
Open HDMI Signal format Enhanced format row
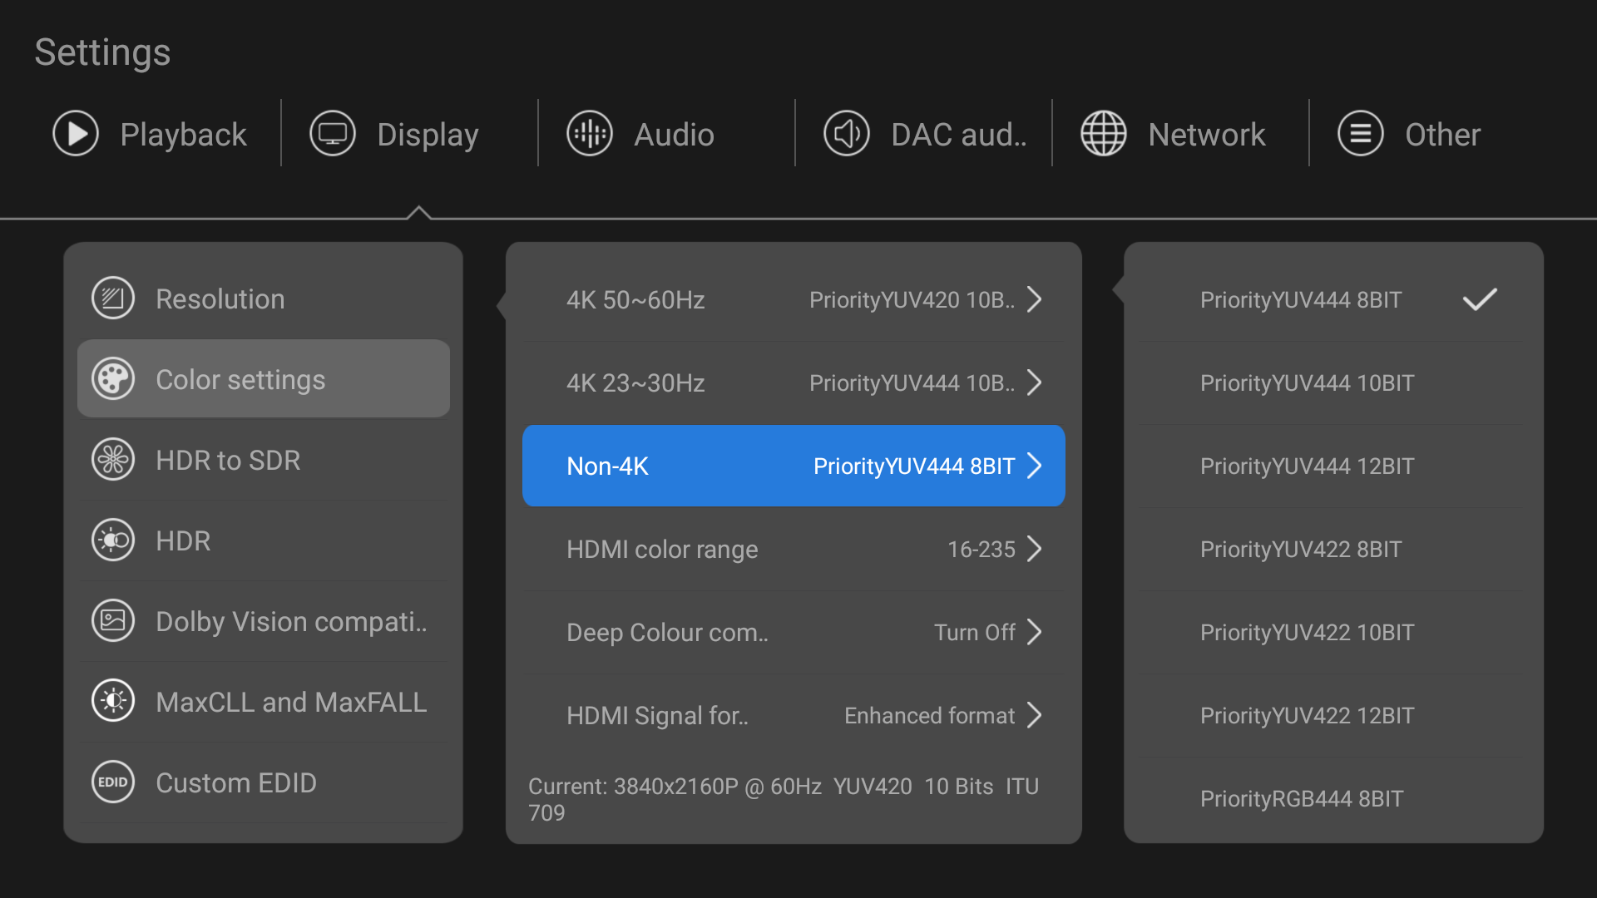click(794, 715)
